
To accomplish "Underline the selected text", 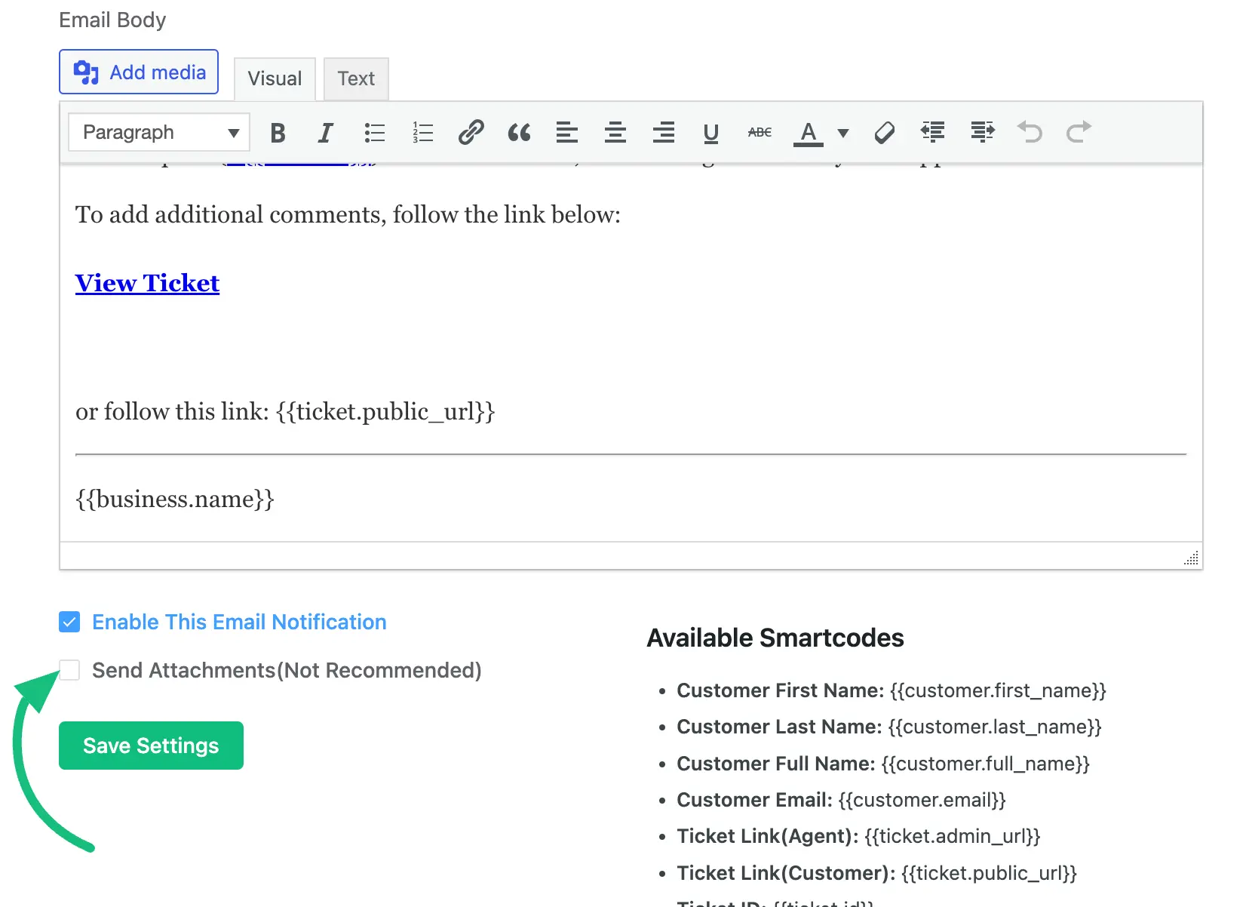I will pos(710,133).
